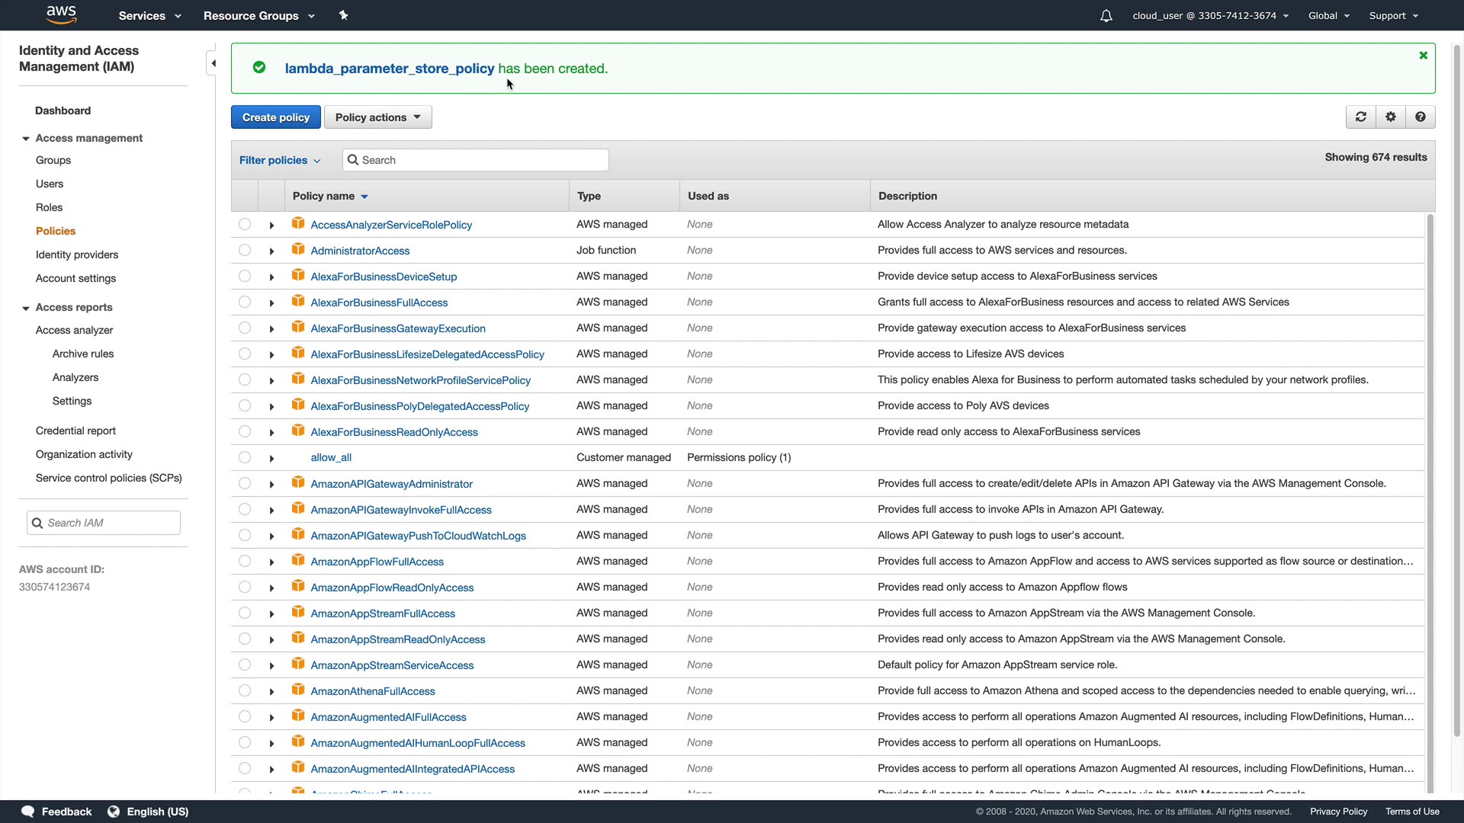Open the notifications bell icon

(1106, 16)
